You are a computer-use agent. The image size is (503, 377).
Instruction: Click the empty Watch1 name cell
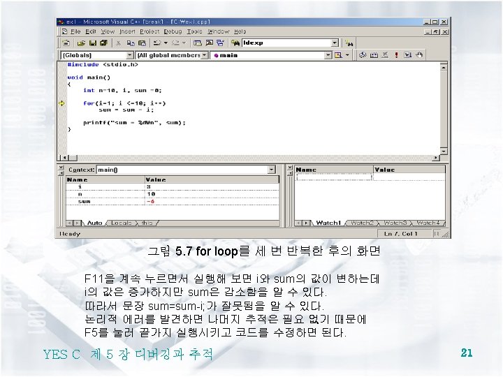point(334,177)
